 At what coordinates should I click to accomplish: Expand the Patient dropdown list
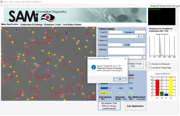coord(137,37)
